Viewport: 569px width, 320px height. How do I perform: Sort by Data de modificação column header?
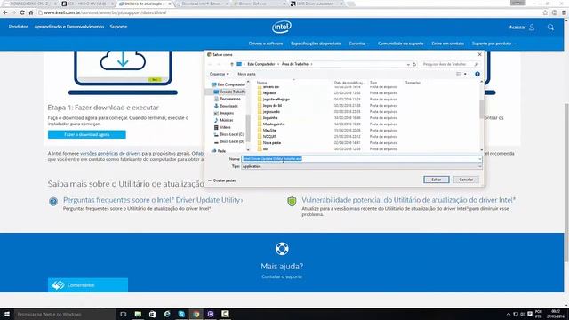[349, 83]
